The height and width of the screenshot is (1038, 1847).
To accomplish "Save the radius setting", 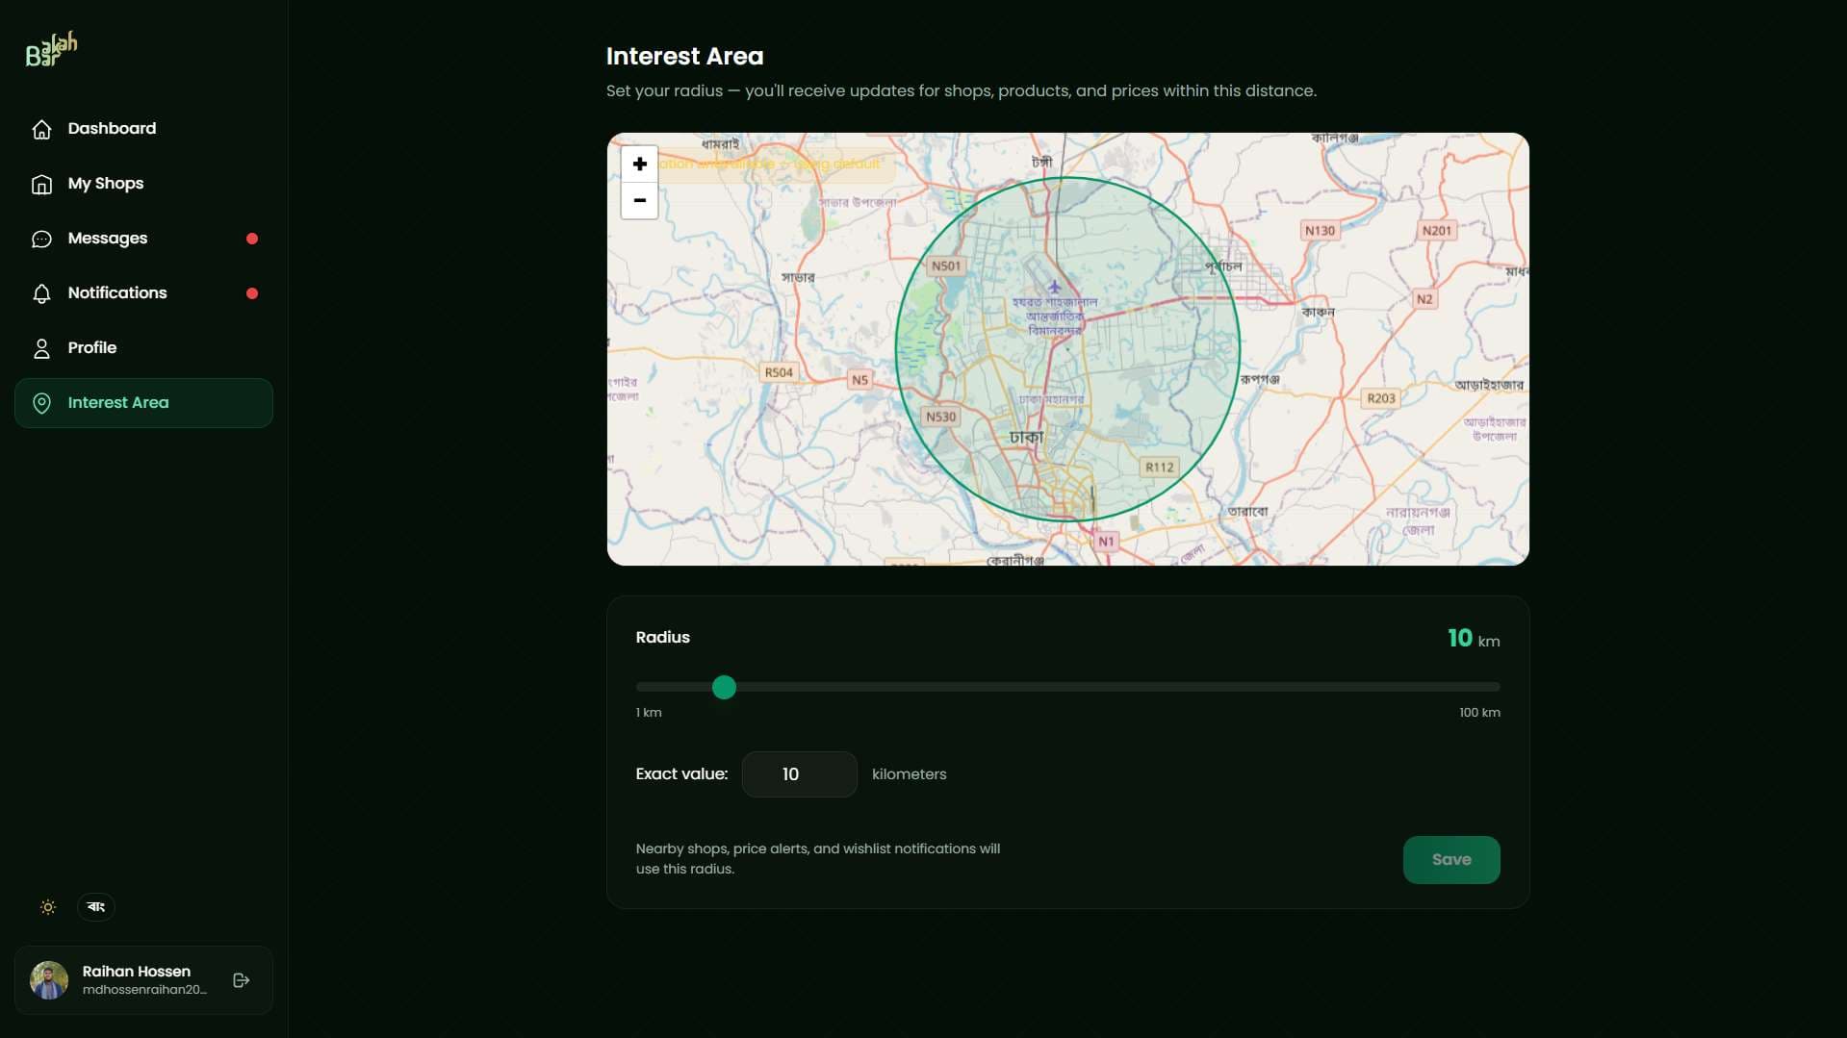I will (x=1450, y=860).
